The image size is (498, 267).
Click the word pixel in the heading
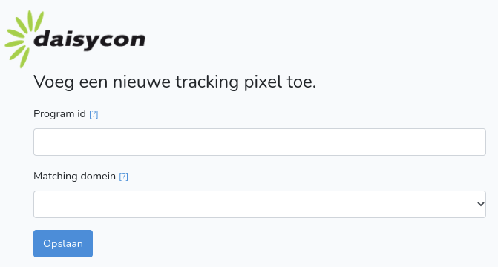[x=263, y=82]
